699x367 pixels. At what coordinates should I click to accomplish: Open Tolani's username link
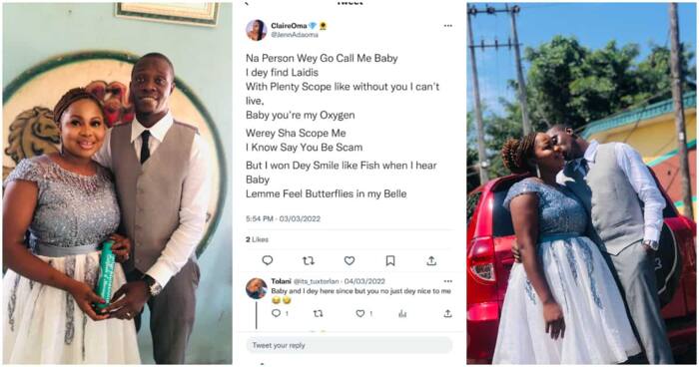coord(317,281)
